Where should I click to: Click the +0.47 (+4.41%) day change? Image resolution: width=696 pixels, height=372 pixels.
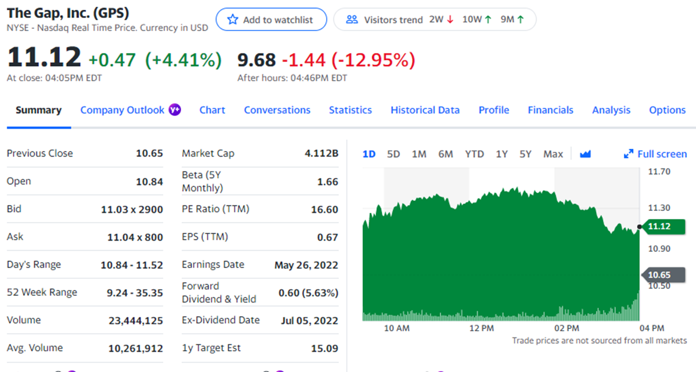(x=155, y=60)
